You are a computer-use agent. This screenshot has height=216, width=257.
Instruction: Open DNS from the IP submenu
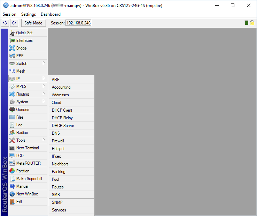click(71, 133)
